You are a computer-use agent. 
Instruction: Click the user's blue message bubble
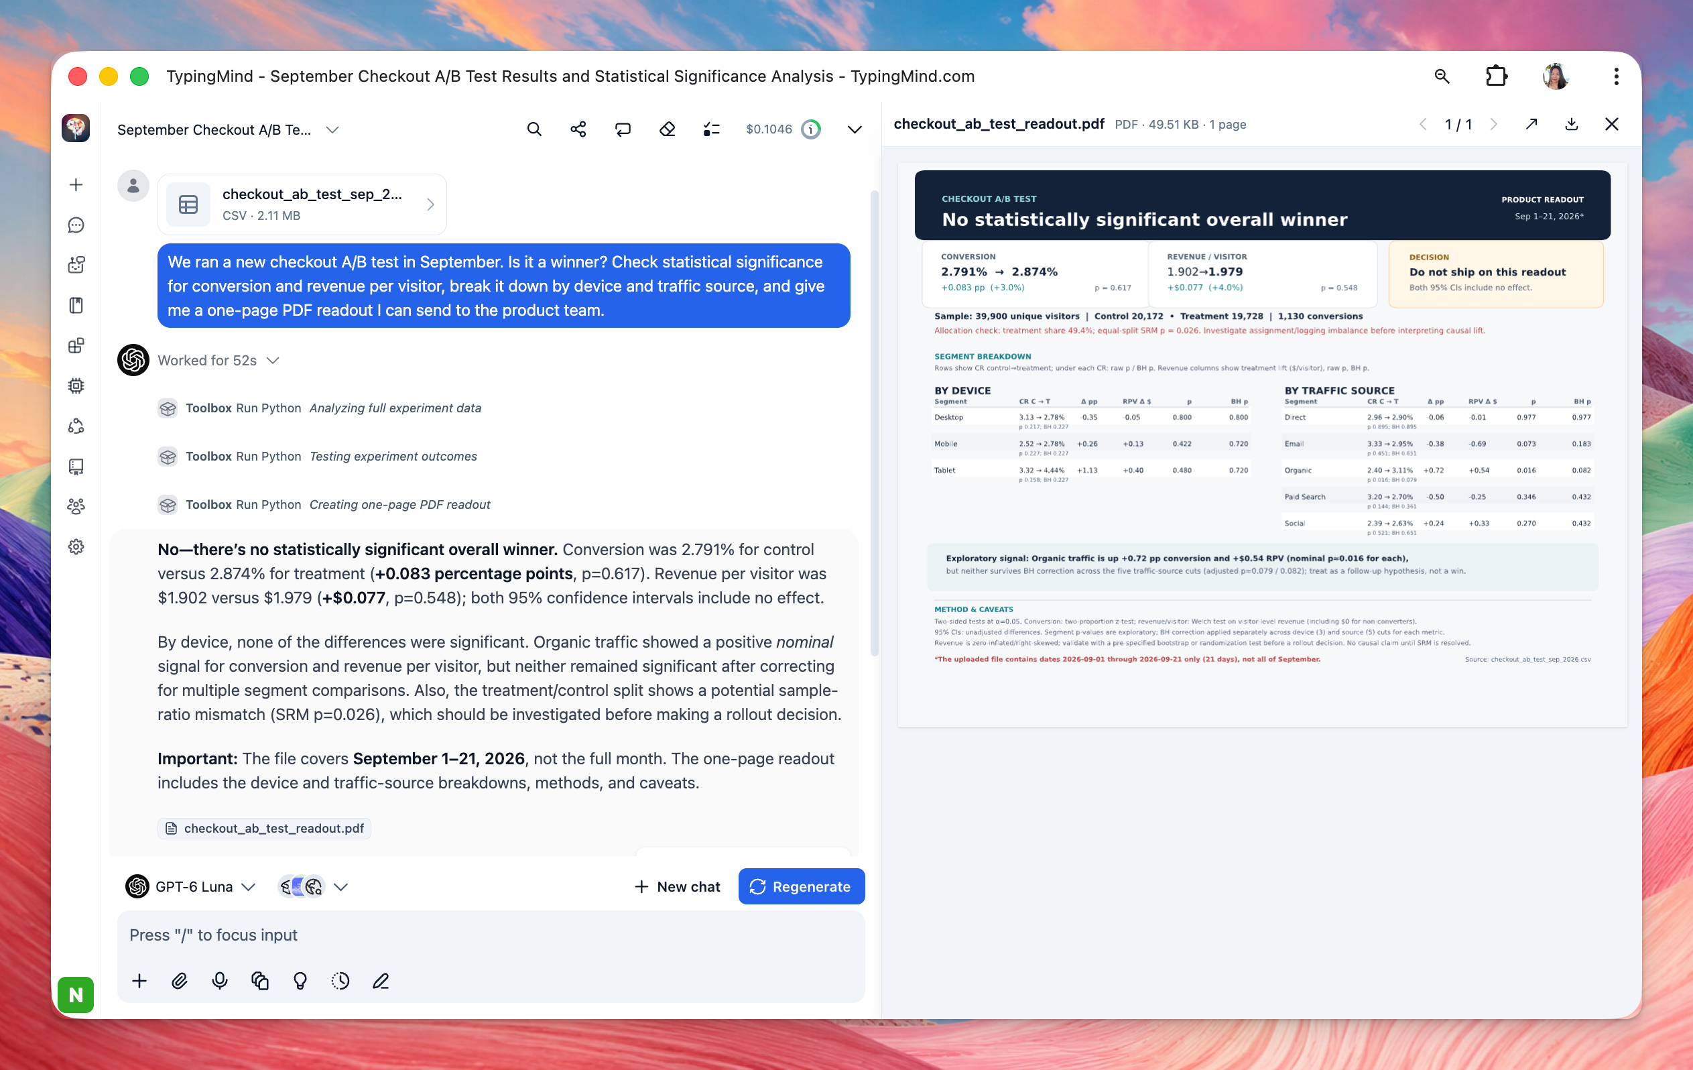[x=503, y=286]
